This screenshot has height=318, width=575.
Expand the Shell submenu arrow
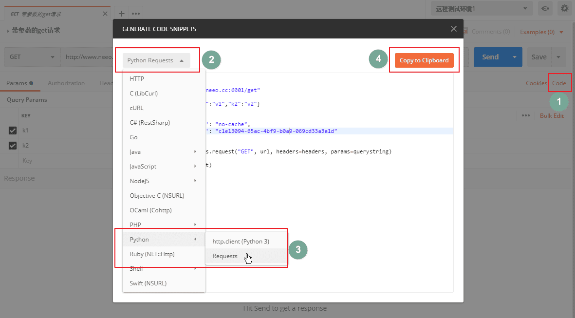pos(195,268)
